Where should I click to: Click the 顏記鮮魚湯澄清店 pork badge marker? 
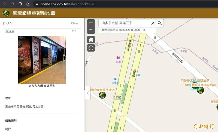(102, 95)
